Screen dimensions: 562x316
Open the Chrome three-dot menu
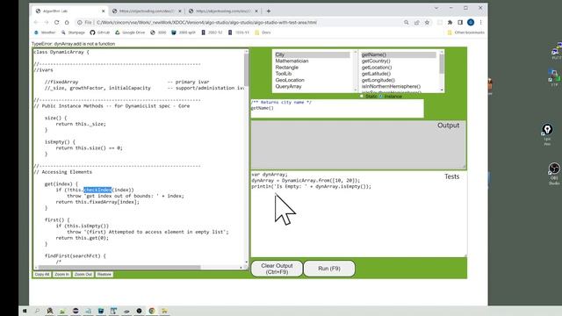[480, 22]
